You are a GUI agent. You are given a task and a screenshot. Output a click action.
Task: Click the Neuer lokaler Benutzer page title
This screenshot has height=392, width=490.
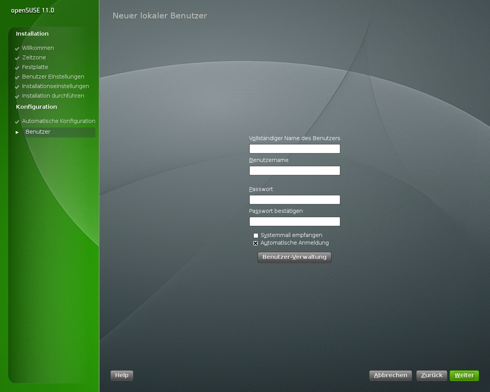(160, 16)
